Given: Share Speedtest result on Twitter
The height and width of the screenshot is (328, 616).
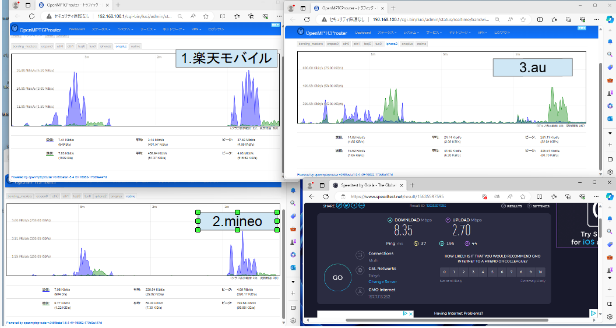Looking at the screenshot, I should coord(347,206).
